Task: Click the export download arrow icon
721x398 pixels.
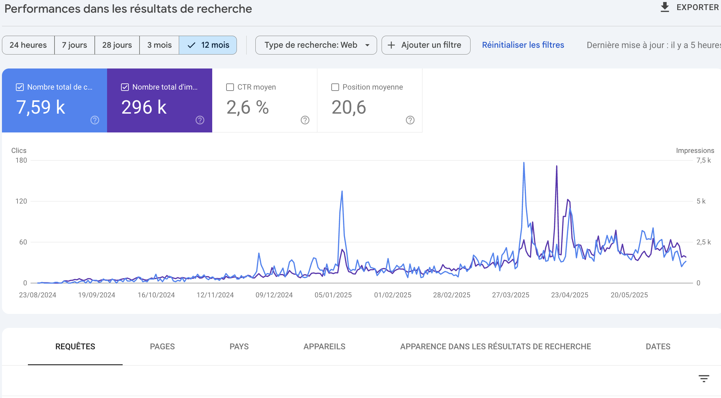Action: tap(665, 7)
